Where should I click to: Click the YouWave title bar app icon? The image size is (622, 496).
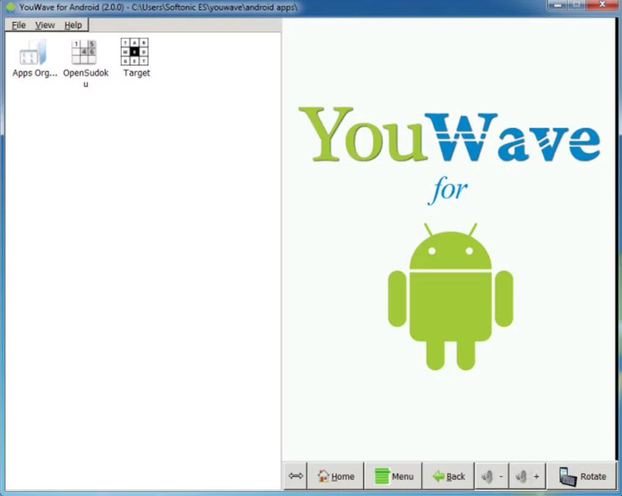click(x=10, y=7)
